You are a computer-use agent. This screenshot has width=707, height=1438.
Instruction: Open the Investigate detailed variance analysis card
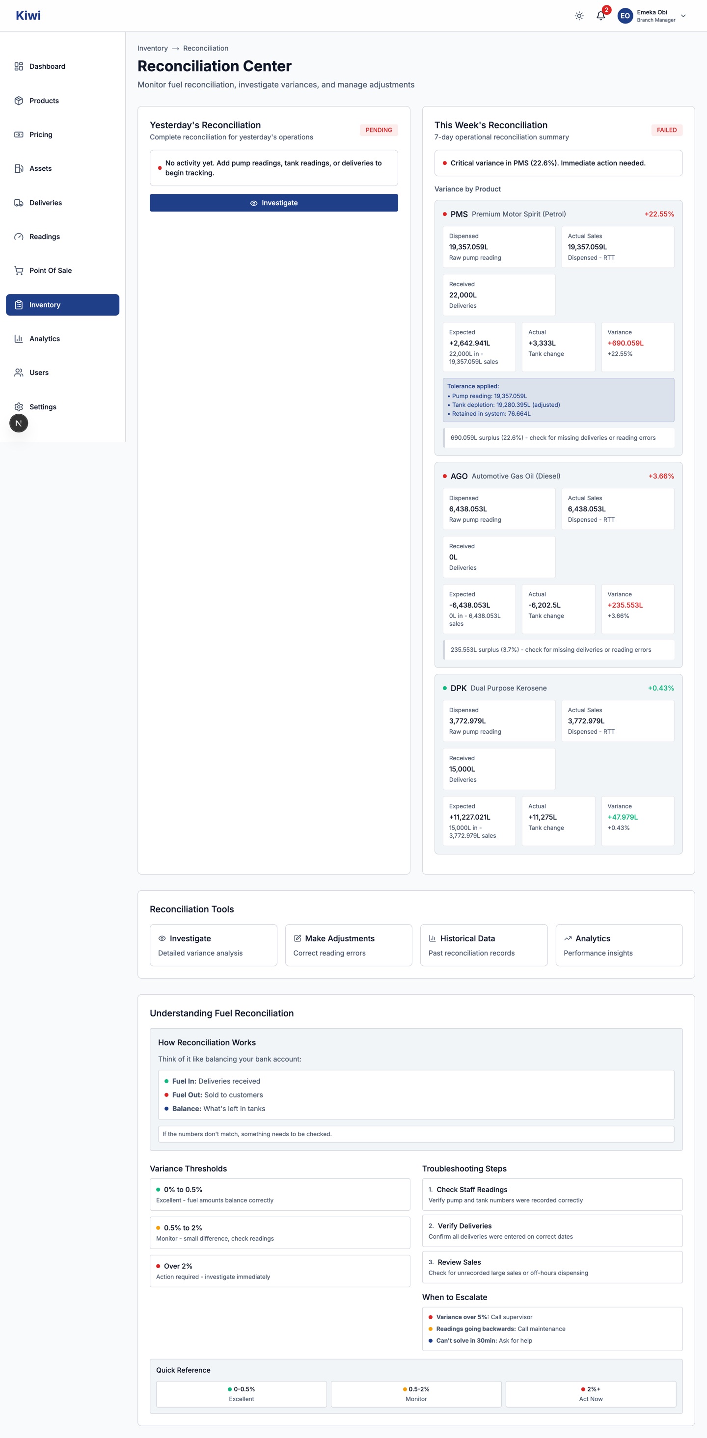click(x=214, y=945)
